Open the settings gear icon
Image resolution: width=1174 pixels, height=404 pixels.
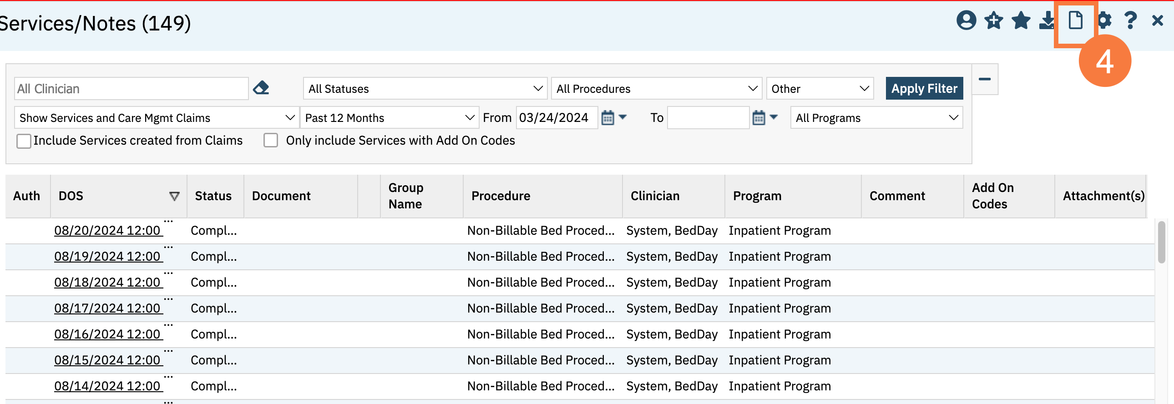pyautogui.click(x=1104, y=20)
